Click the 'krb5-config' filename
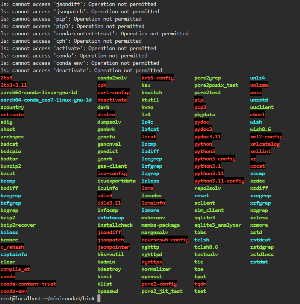300x304 pixels. click(158, 78)
